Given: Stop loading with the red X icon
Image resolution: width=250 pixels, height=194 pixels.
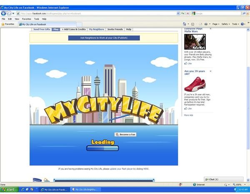Looking at the screenshot, I should tap(188, 14).
